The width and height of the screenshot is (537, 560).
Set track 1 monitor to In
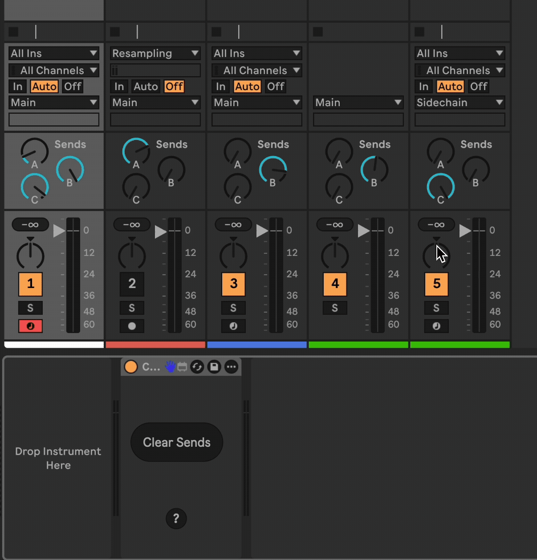pyautogui.click(x=18, y=86)
